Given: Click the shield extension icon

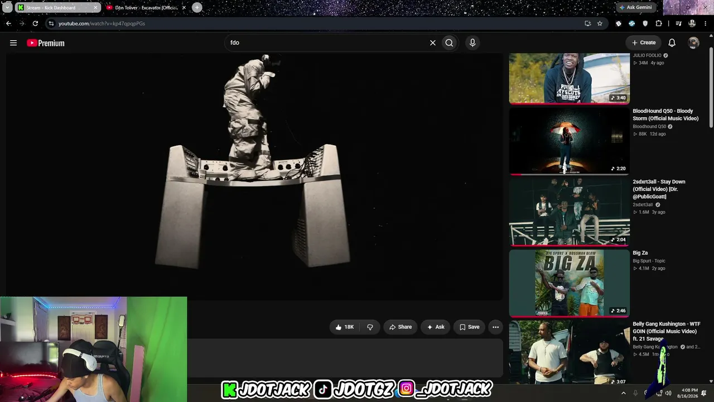Looking at the screenshot, I should 645,23.
